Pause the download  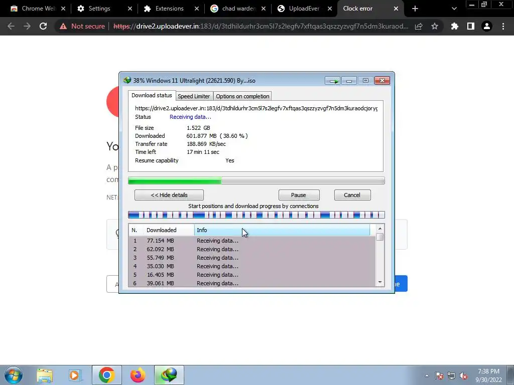[299, 195]
